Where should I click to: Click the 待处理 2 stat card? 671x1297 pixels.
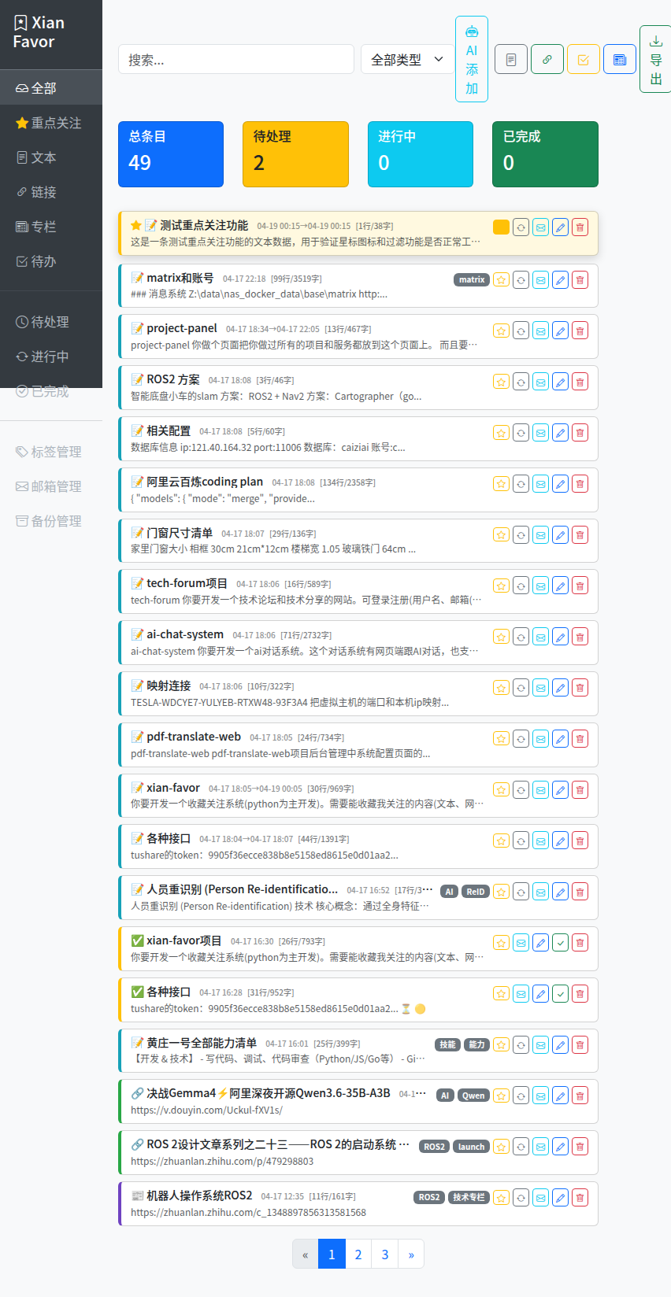pos(295,154)
